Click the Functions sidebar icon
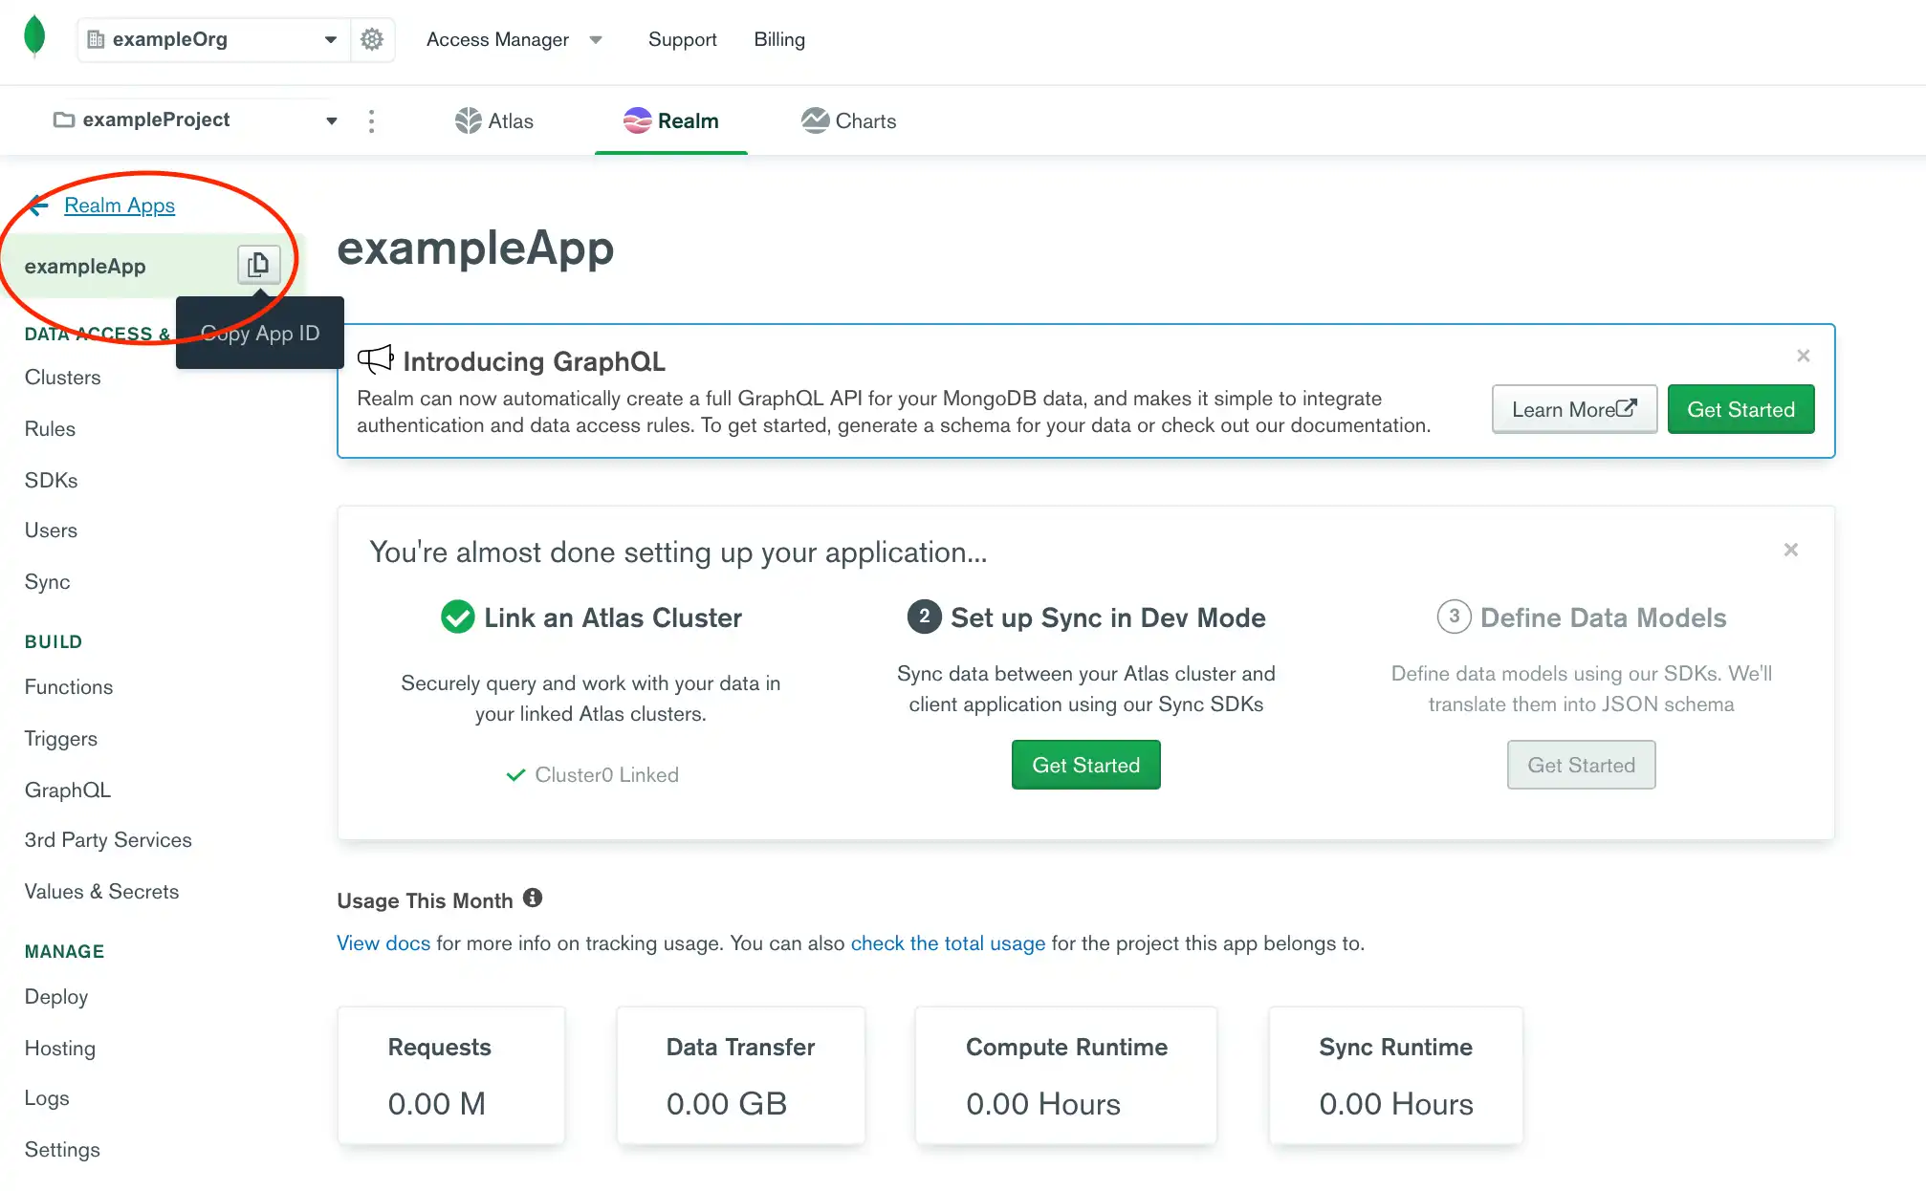Viewport: 1926px width, 1191px height. 70,686
